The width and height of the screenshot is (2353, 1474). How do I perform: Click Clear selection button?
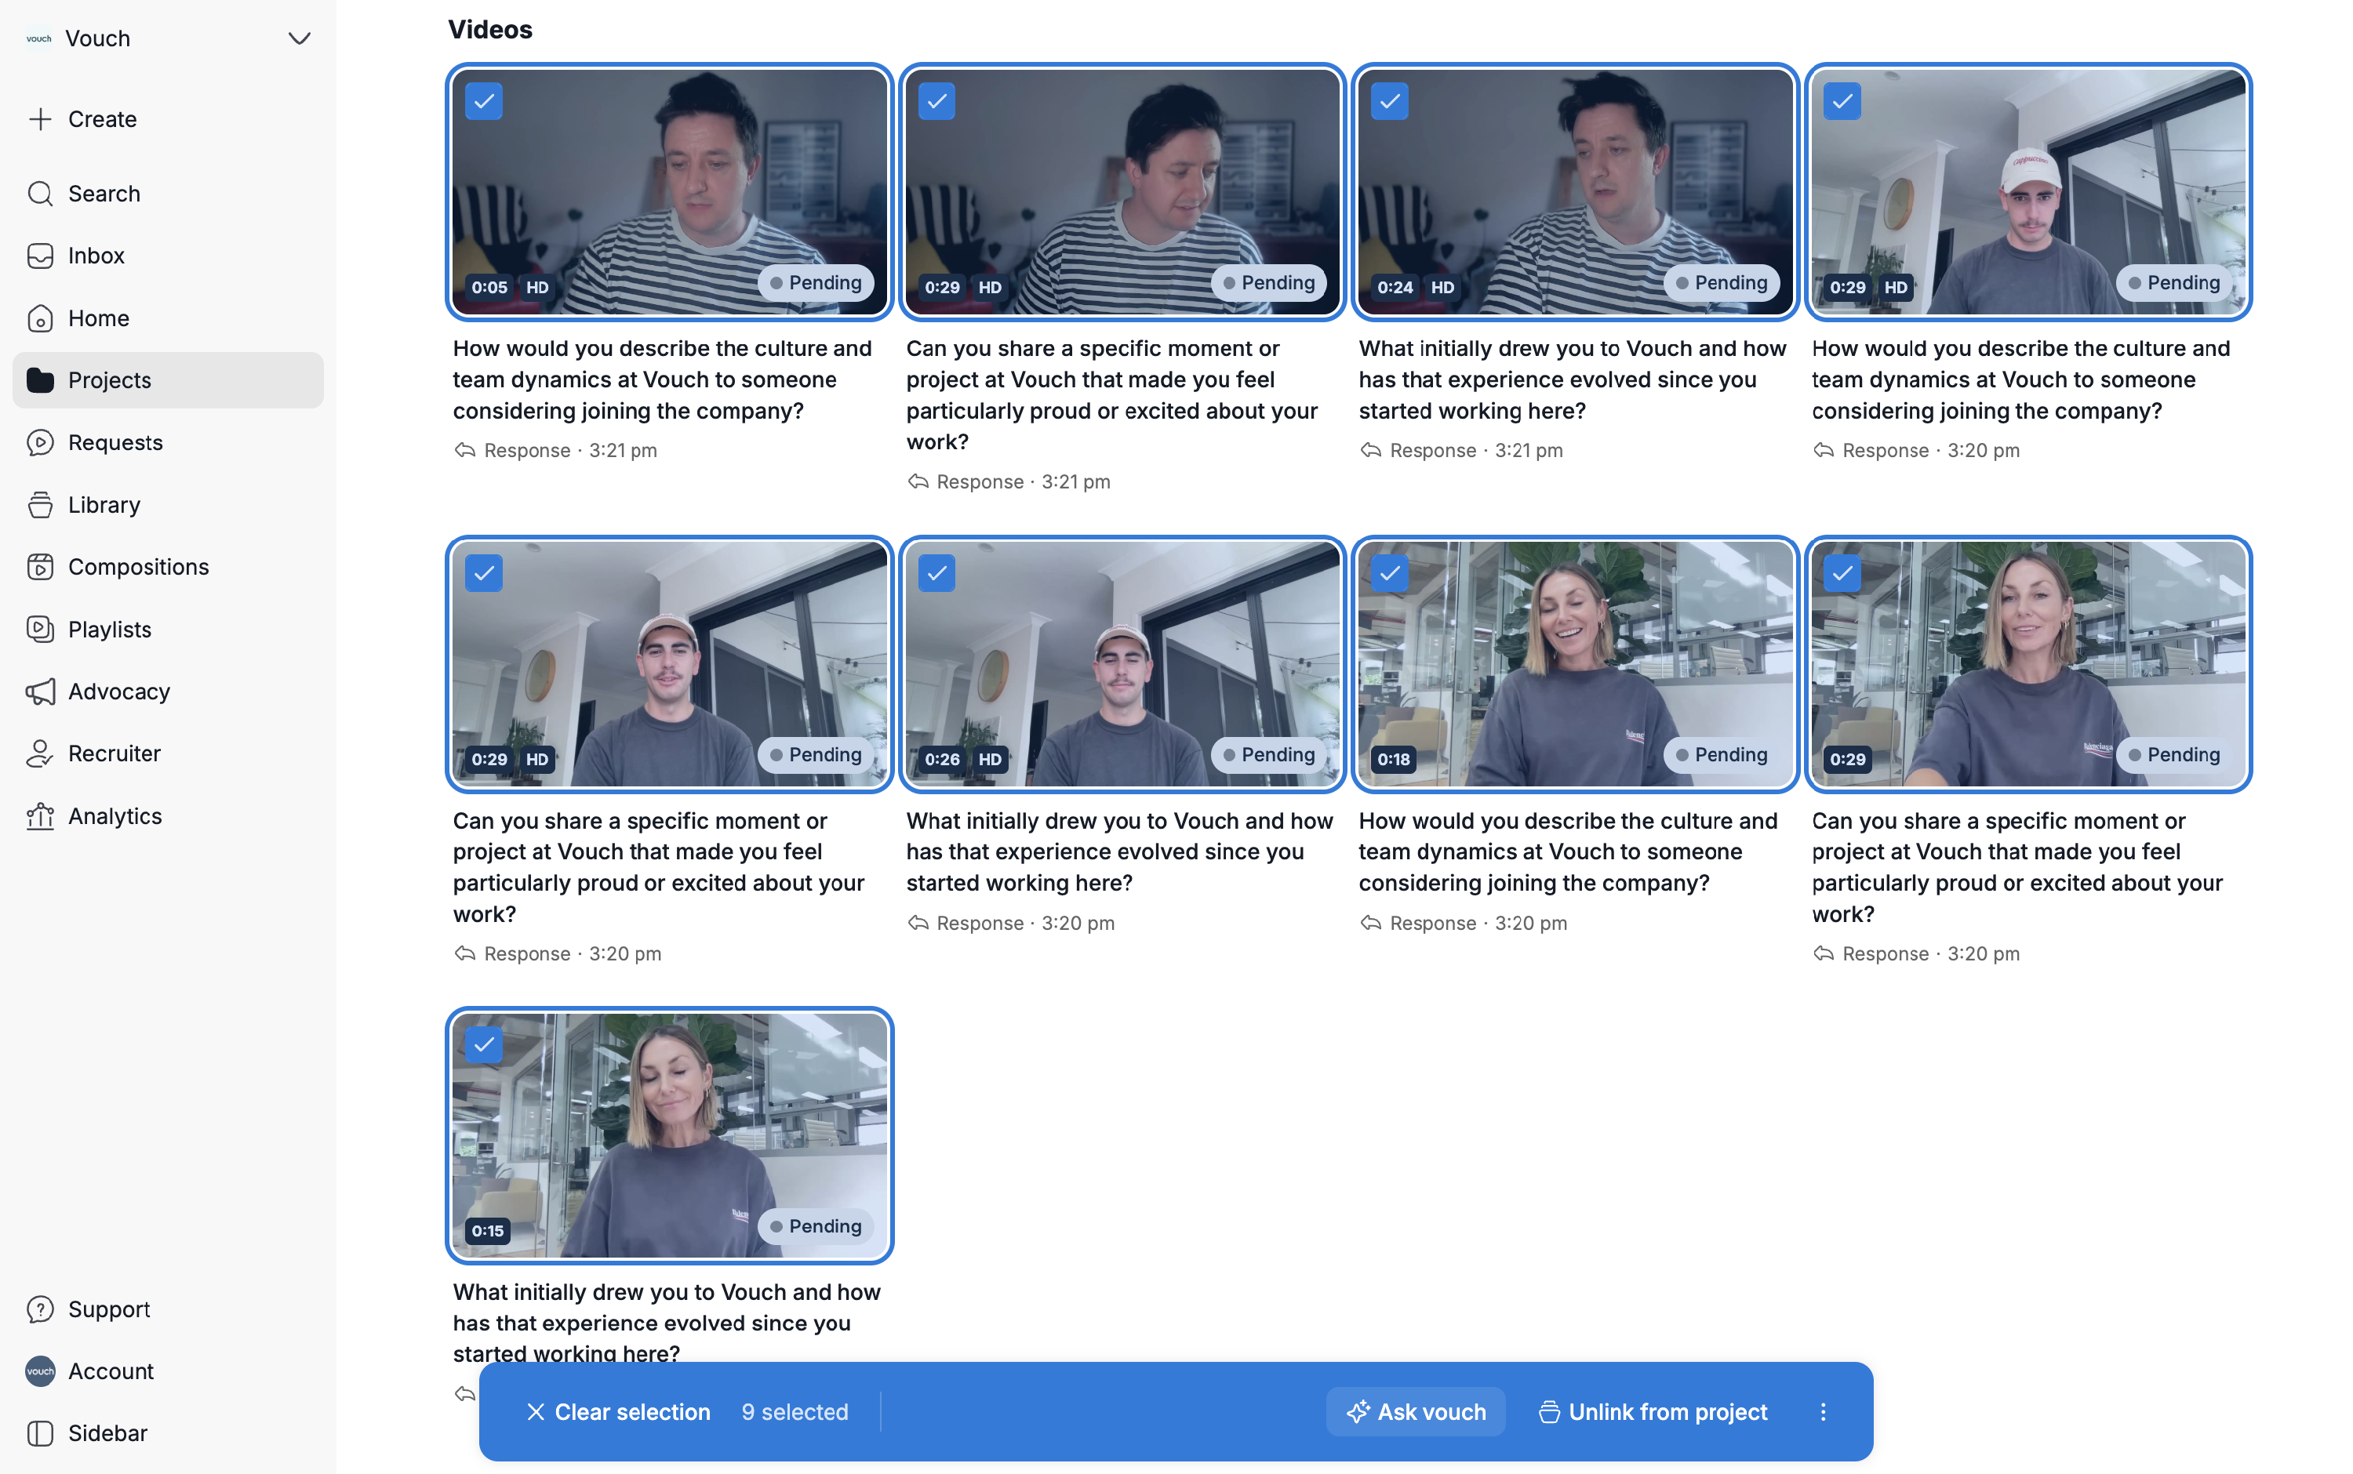[618, 1411]
